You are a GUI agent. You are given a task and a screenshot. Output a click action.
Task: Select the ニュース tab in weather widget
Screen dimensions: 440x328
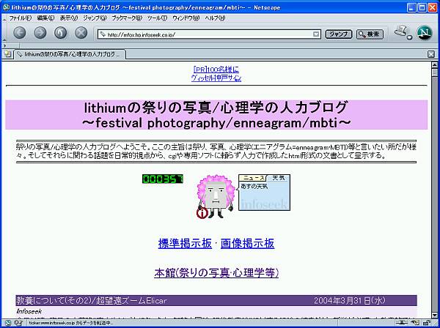pos(254,178)
